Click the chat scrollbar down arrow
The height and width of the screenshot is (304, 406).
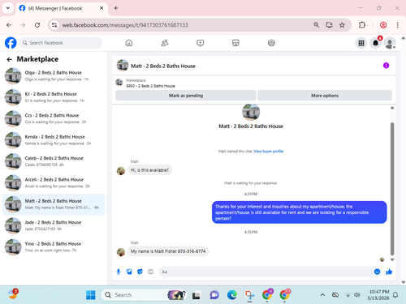pyautogui.click(x=392, y=259)
